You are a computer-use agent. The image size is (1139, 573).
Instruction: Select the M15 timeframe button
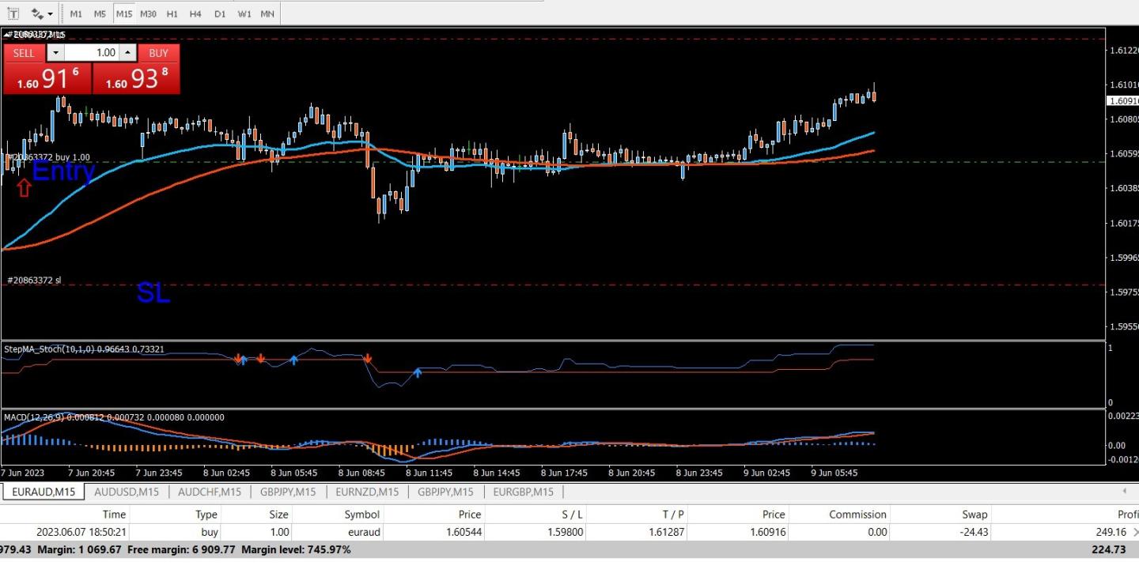(124, 13)
